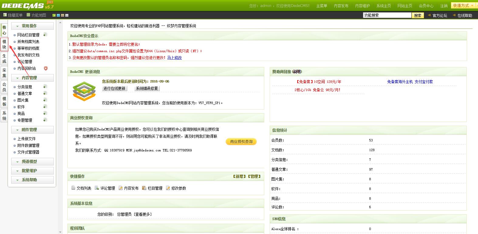Click the DedeCMS stacked-layers logo image

tap(84, 91)
